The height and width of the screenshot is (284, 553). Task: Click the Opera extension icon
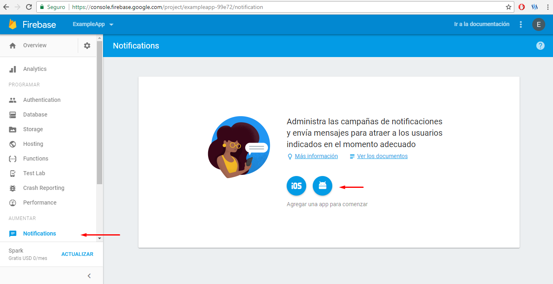522,7
